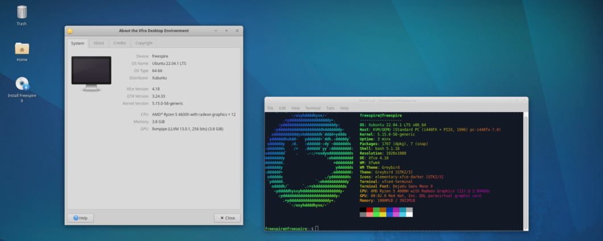The height and width of the screenshot is (241, 603).
Task: Click the Help button
Action: click(x=80, y=218)
